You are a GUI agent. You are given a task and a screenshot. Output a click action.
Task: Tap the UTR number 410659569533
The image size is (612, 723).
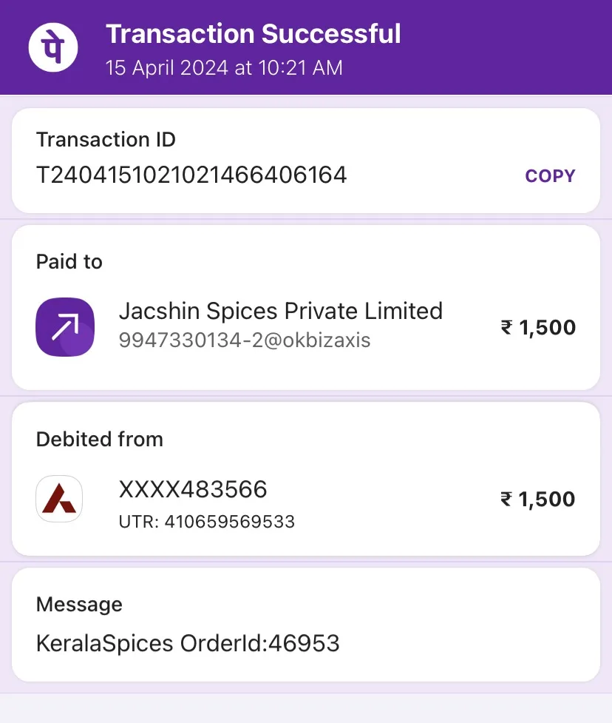[x=207, y=522]
